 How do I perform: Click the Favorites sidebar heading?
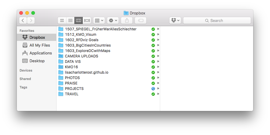tap(27, 31)
